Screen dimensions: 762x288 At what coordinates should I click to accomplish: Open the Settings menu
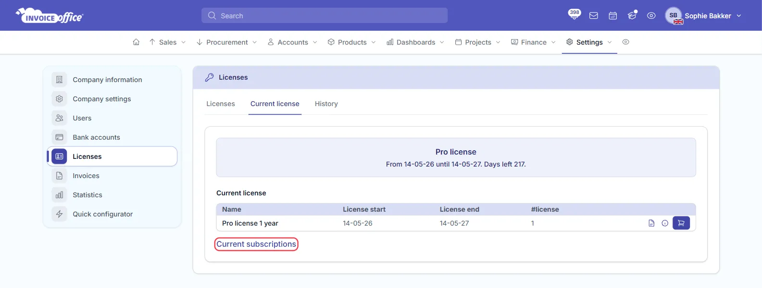pyautogui.click(x=589, y=42)
